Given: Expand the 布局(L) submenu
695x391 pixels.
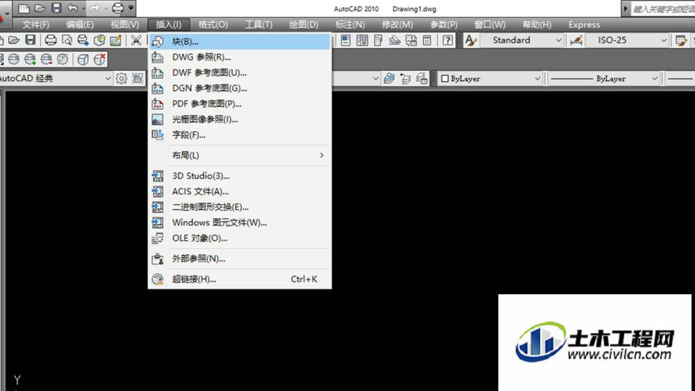Looking at the screenshot, I should (240, 155).
